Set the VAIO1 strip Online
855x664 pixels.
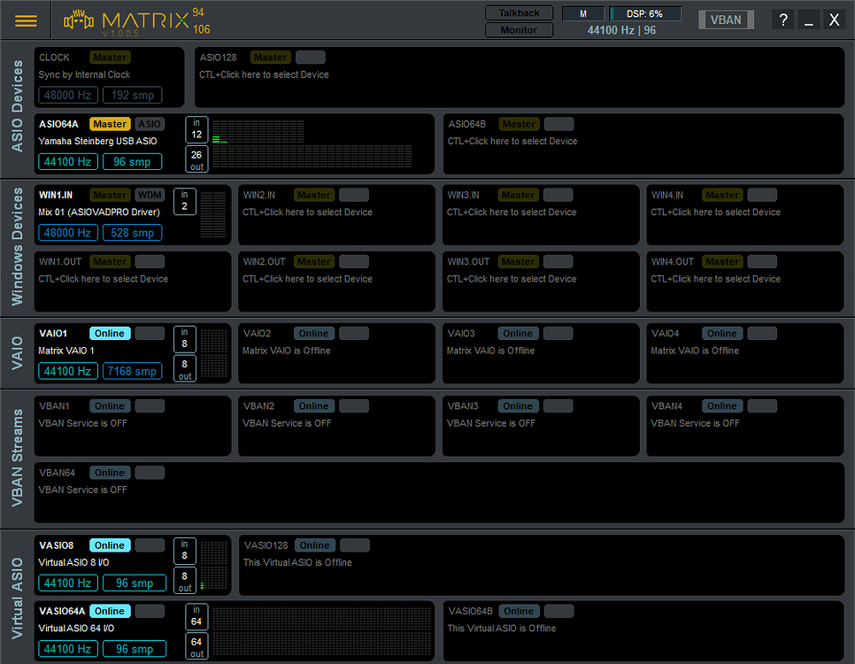109,333
